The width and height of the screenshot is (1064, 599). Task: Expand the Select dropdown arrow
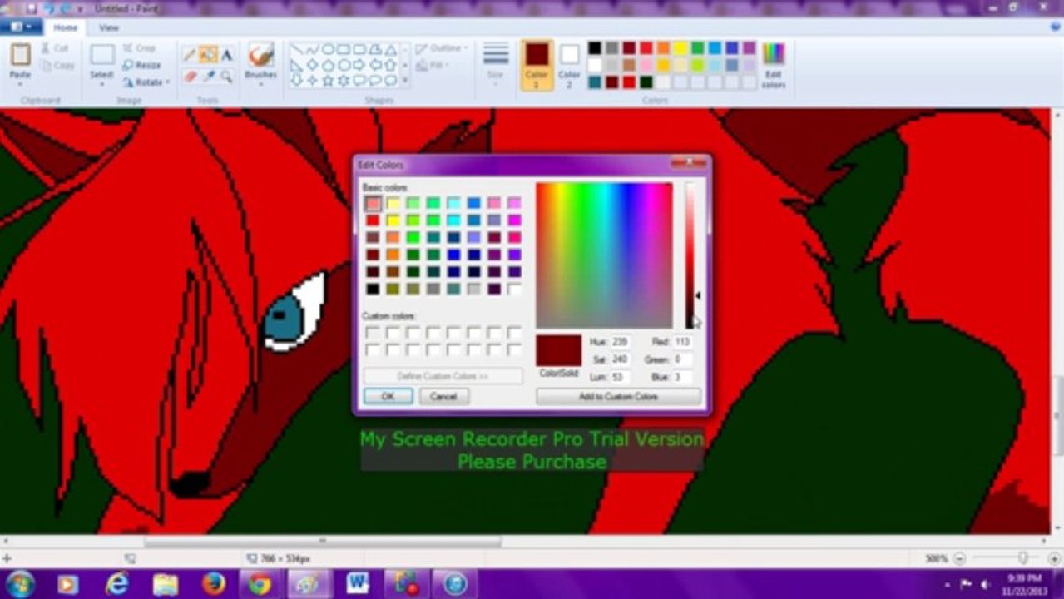[x=101, y=85]
